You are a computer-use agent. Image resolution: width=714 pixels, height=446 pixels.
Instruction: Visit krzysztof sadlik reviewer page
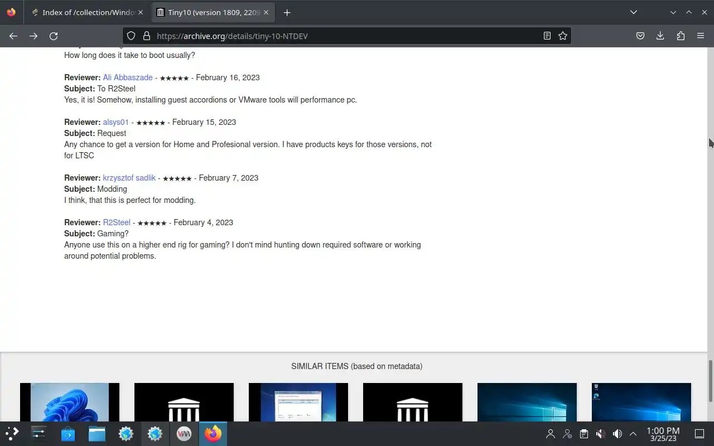tap(129, 178)
